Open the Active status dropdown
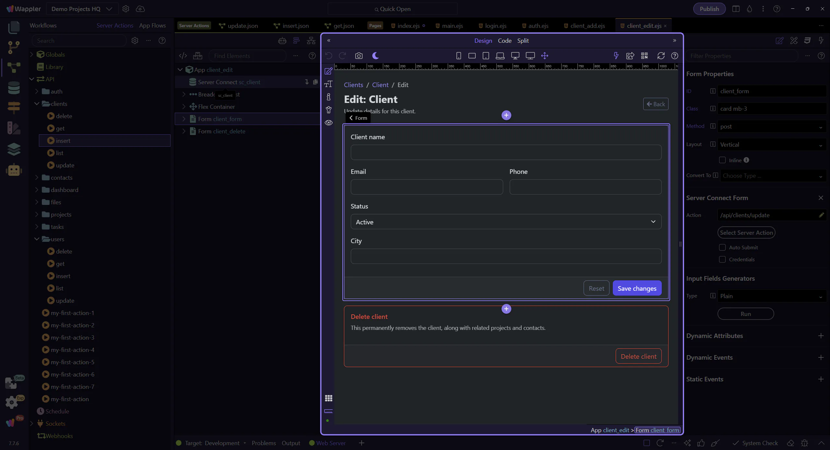The image size is (830, 450). click(x=506, y=222)
